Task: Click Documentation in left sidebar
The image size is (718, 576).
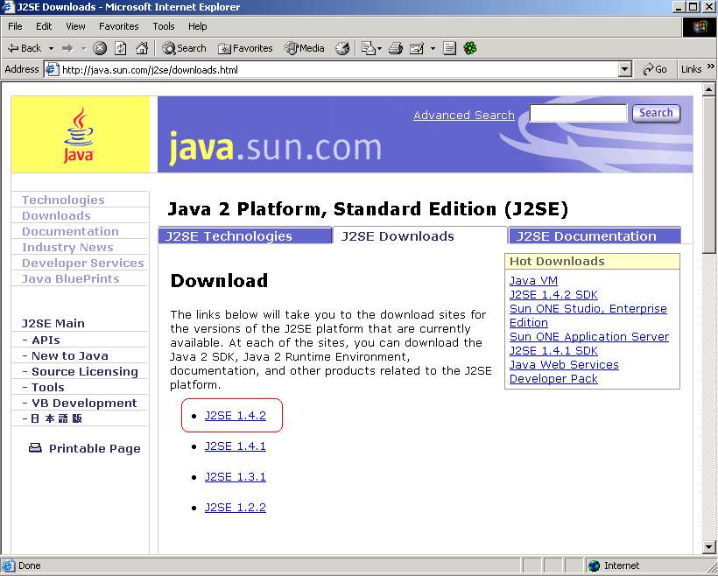Action: click(x=70, y=231)
